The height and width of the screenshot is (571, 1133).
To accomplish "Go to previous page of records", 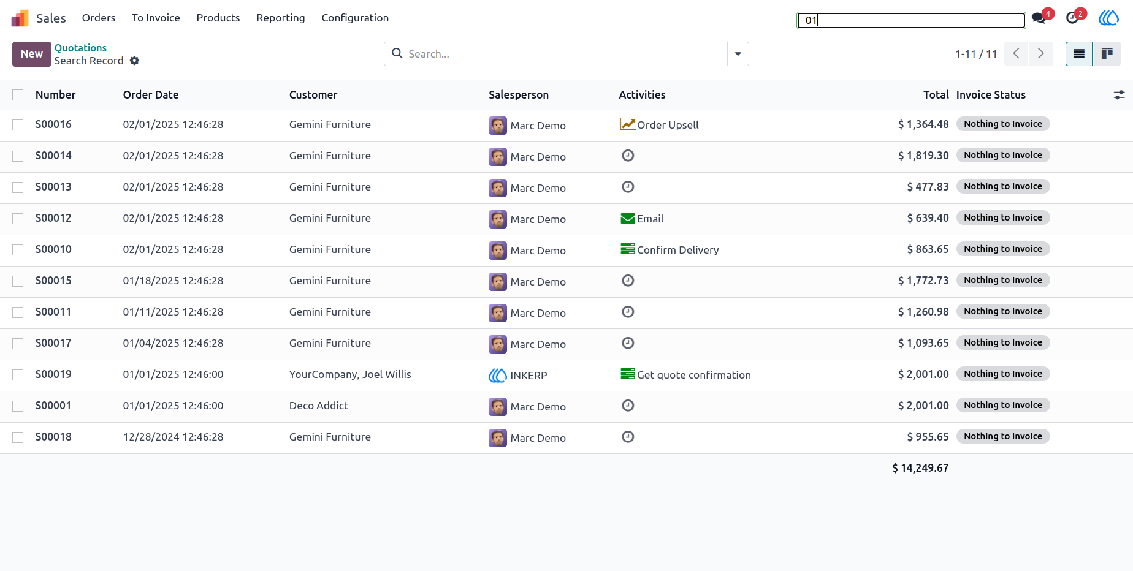I will point(1017,54).
